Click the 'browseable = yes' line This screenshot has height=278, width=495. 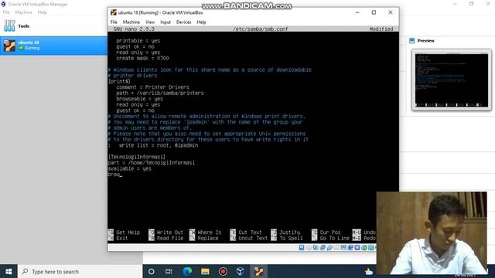point(139,99)
